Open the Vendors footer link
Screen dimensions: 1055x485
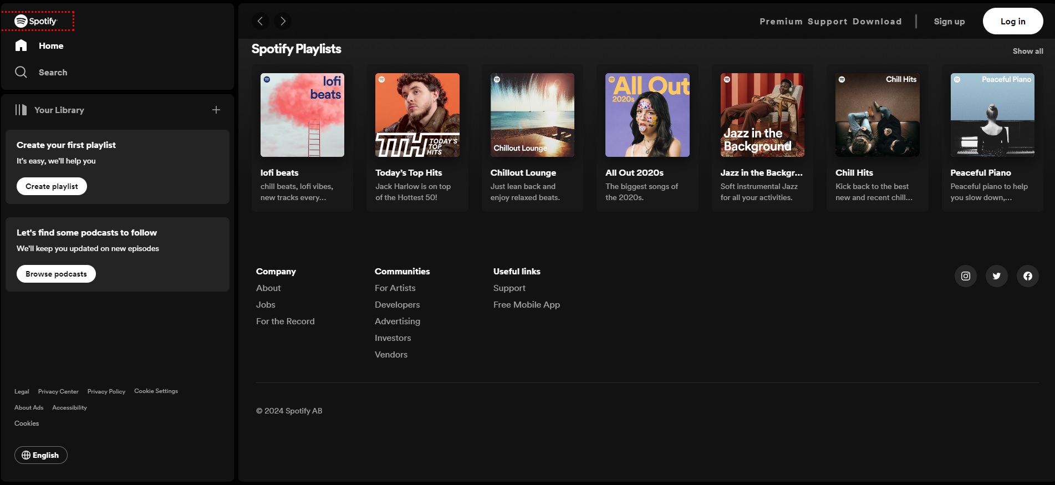[391, 355]
